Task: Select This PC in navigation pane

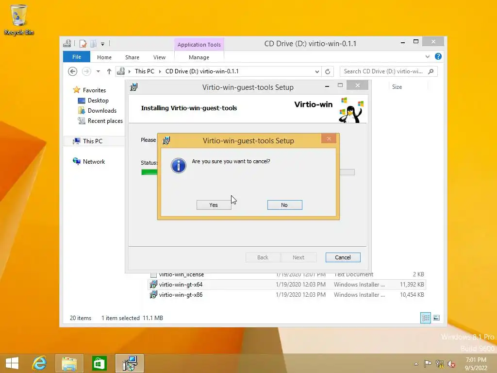Action: point(93,141)
